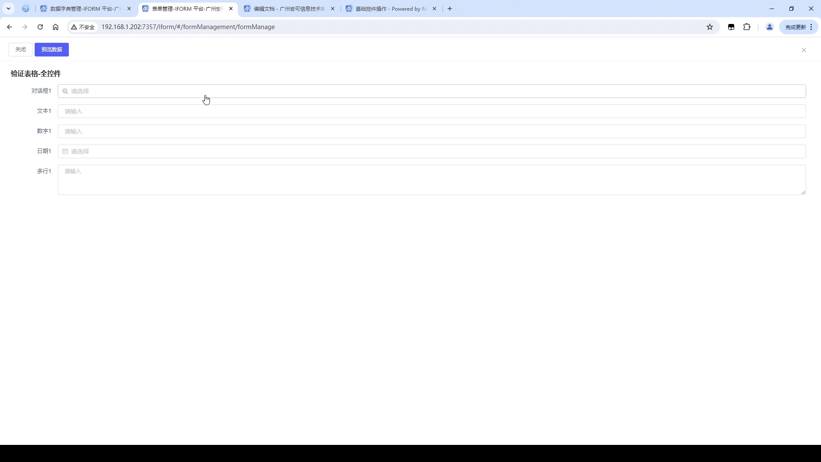Open the browser extensions puzzle icon
Viewport: 821px width, 462px height.
(747, 27)
